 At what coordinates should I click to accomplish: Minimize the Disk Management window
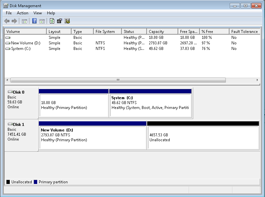(235, 6)
